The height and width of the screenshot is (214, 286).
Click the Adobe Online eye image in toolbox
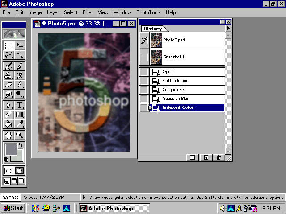pyautogui.click(x=14, y=34)
